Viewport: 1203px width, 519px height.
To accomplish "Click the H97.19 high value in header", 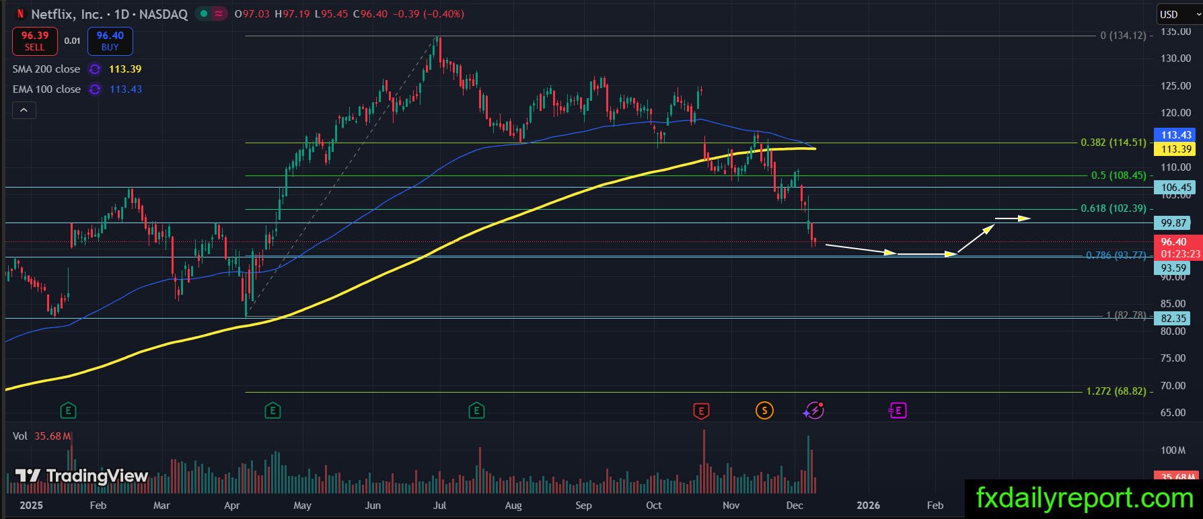I will [x=291, y=14].
